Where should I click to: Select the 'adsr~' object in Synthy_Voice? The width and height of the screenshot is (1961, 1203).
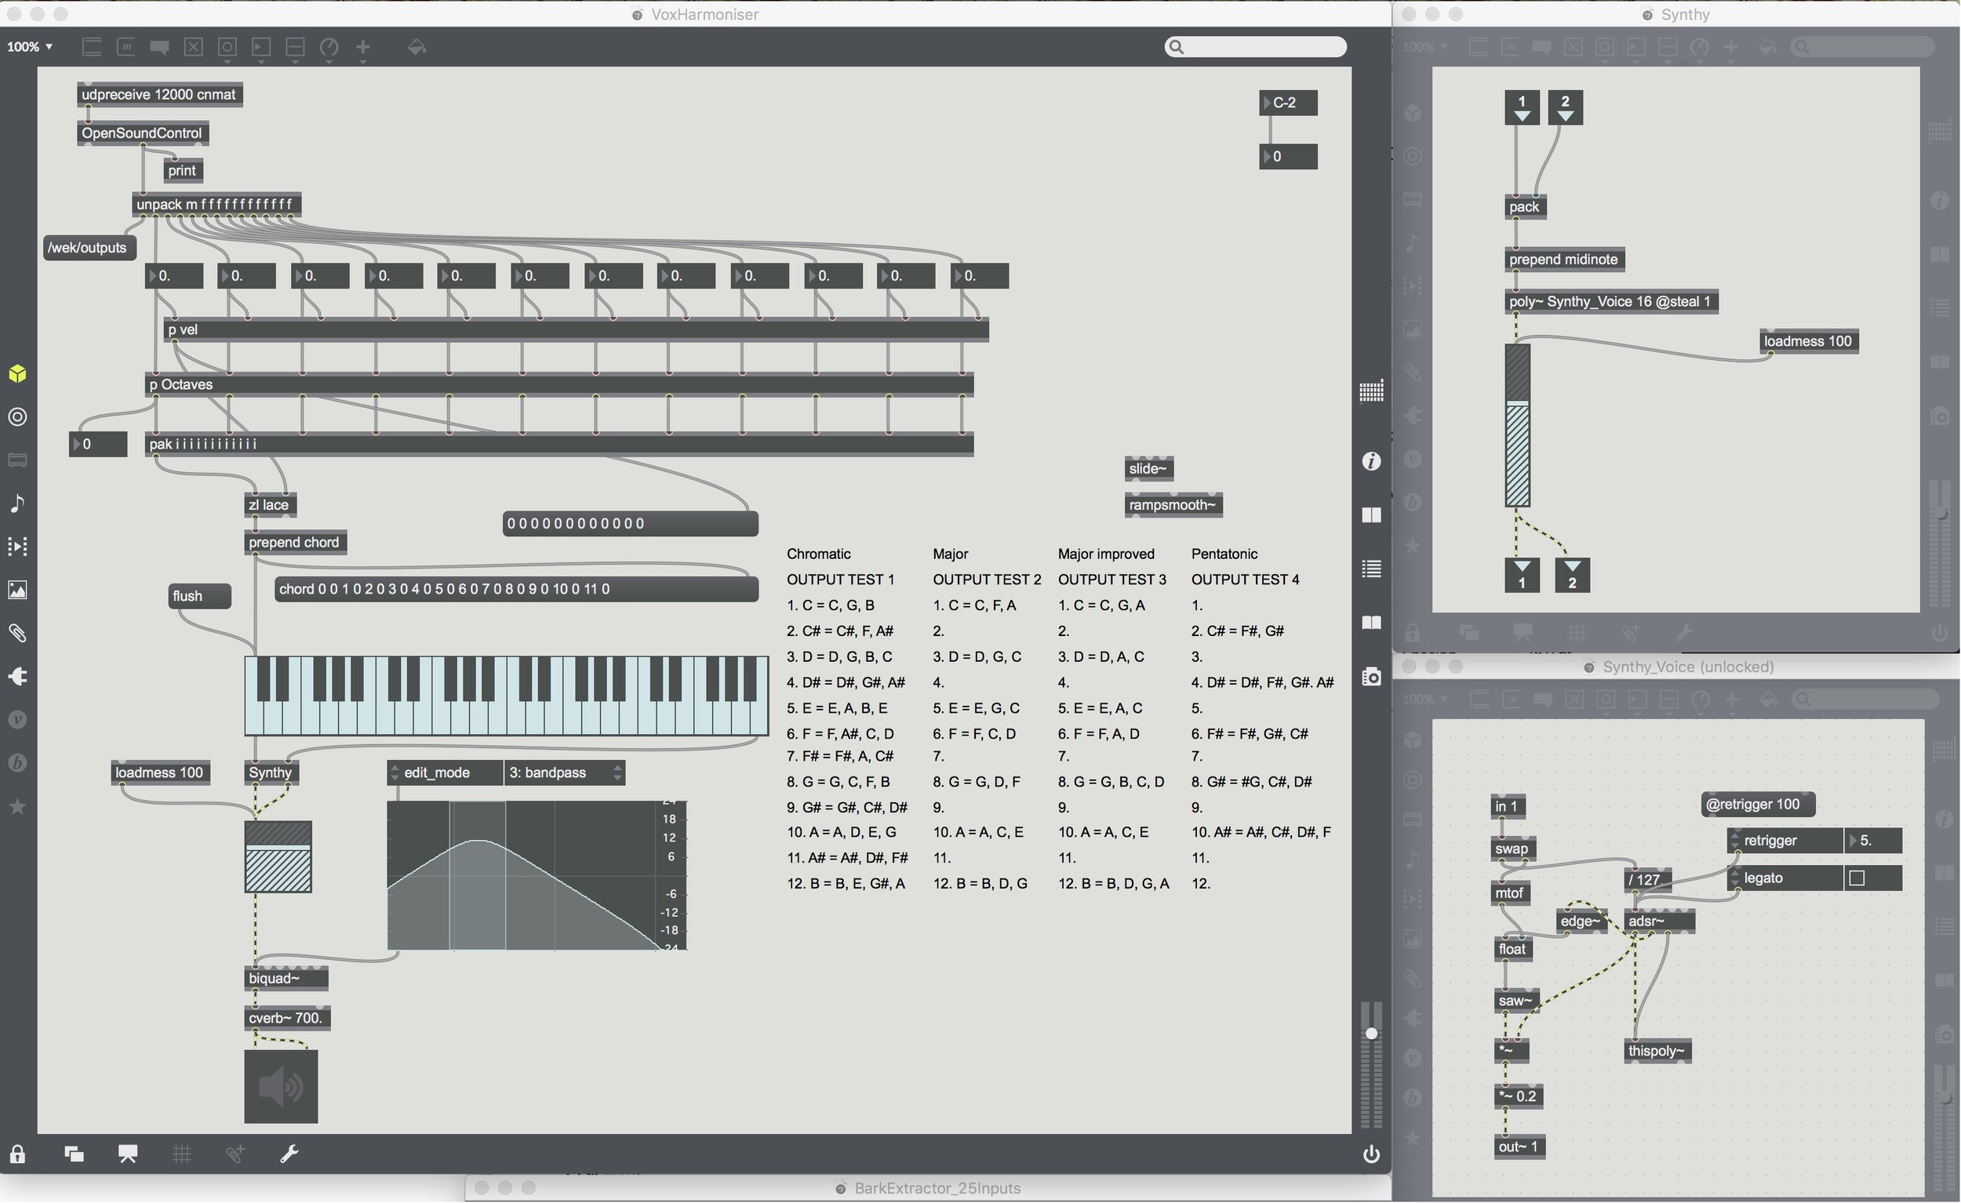(1659, 921)
